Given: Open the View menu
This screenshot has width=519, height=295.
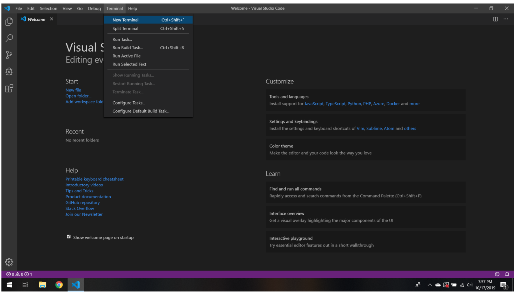Looking at the screenshot, I should click(x=67, y=8).
